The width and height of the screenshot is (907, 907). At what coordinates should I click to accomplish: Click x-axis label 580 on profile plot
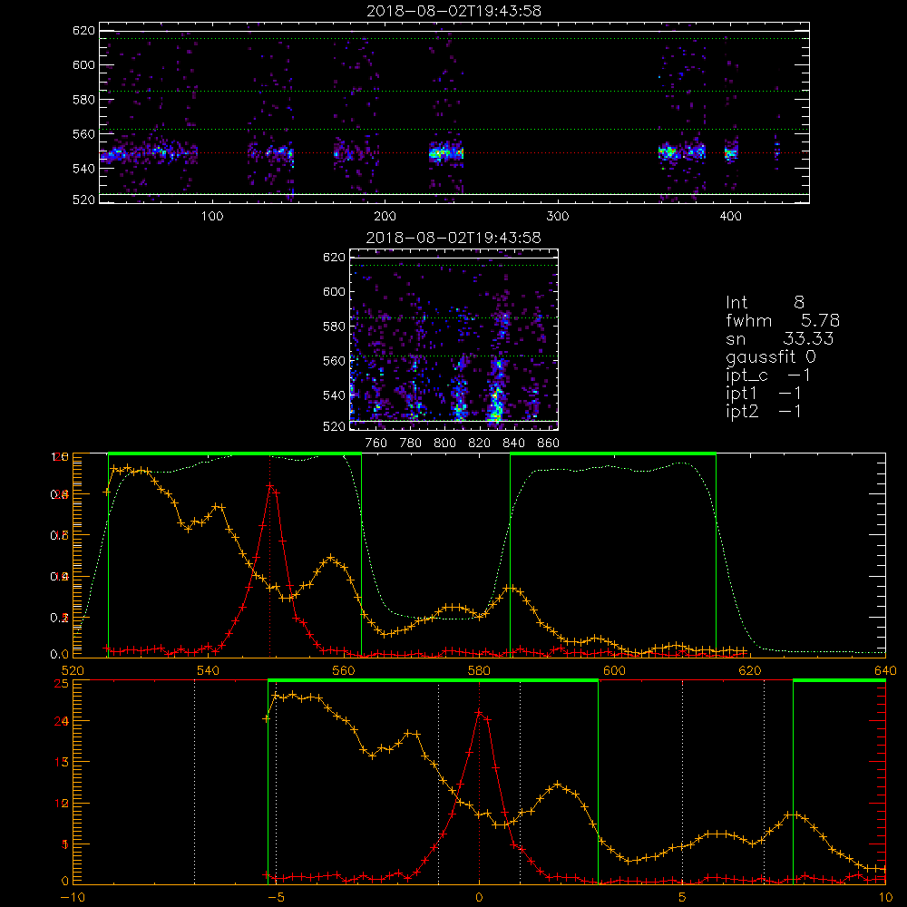pyautogui.click(x=479, y=670)
